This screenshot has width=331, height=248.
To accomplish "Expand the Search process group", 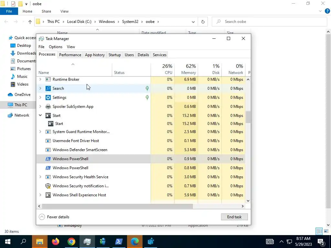I will pos(40,88).
